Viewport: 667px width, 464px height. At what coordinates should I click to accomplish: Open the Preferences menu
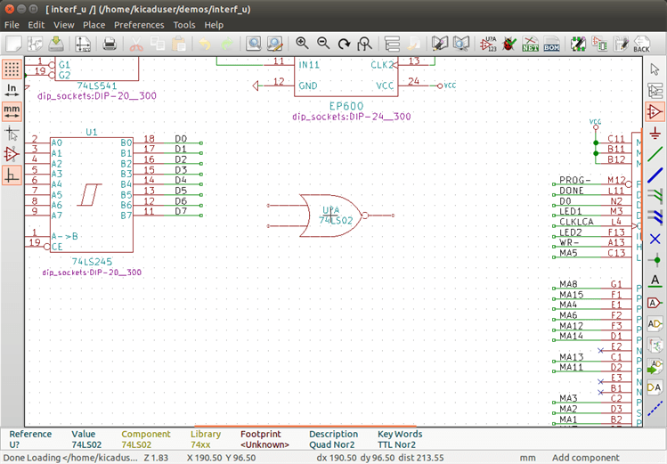point(139,25)
